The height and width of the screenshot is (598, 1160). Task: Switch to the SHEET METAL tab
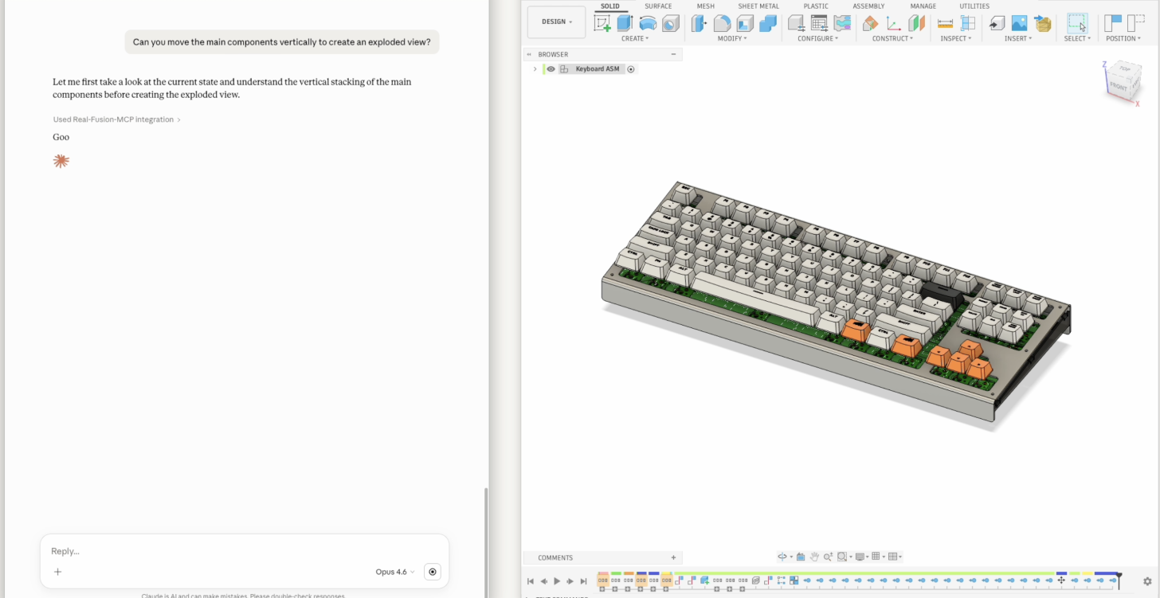tap(758, 6)
